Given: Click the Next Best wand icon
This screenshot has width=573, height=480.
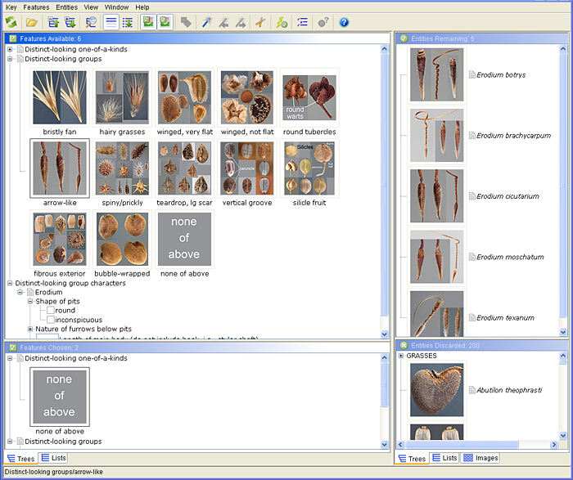Looking at the screenshot, I should (241, 23).
